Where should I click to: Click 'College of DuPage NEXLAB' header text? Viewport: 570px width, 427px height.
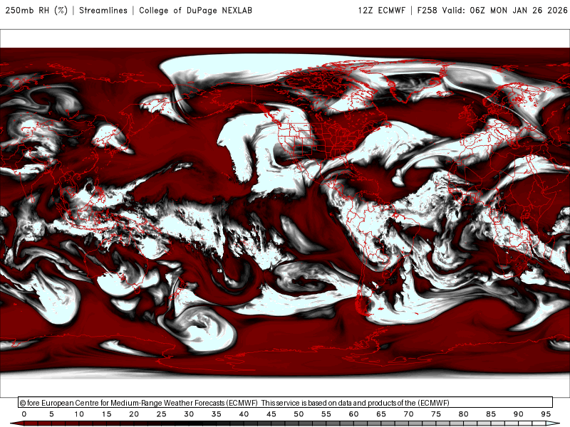tap(195, 10)
